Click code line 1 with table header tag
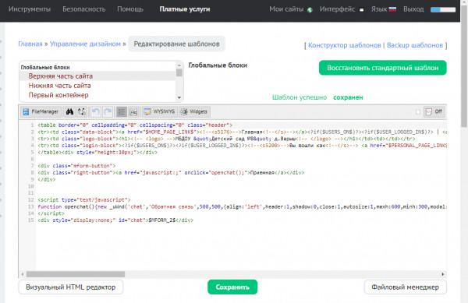This screenshot has width=468, height=303. pos(135,125)
